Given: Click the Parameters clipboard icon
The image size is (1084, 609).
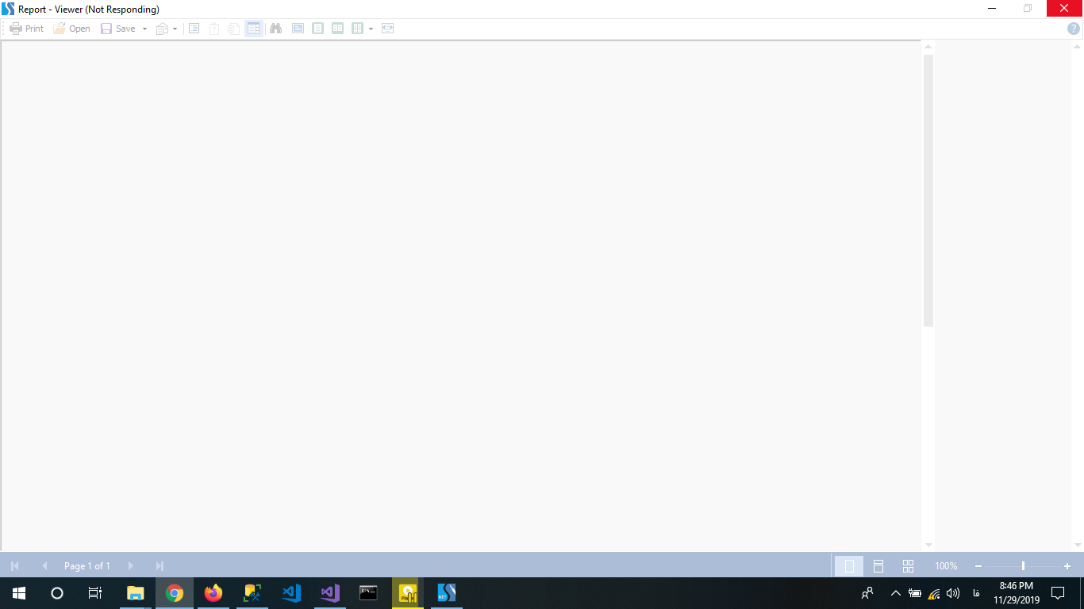Looking at the screenshot, I should click(x=214, y=29).
